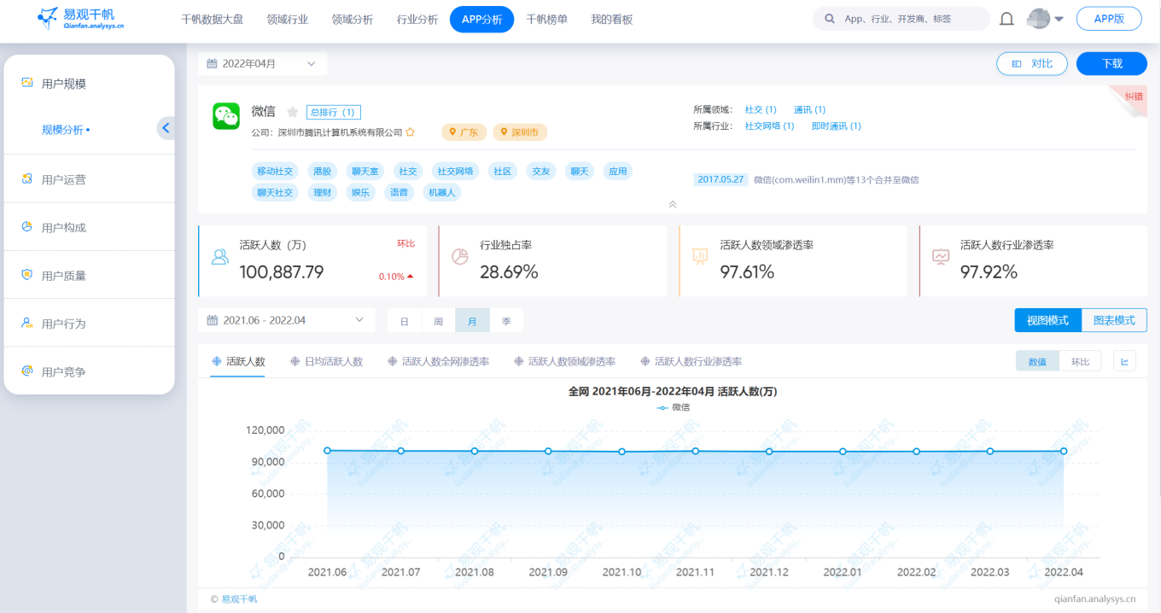Open the account dropdown arrow

pos(1059,19)
